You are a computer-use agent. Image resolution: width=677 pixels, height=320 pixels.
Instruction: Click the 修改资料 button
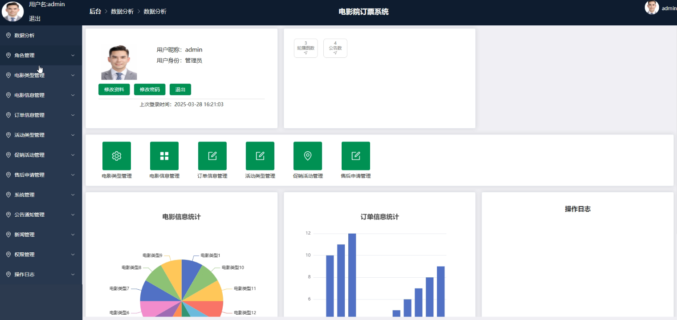(114, 89)
